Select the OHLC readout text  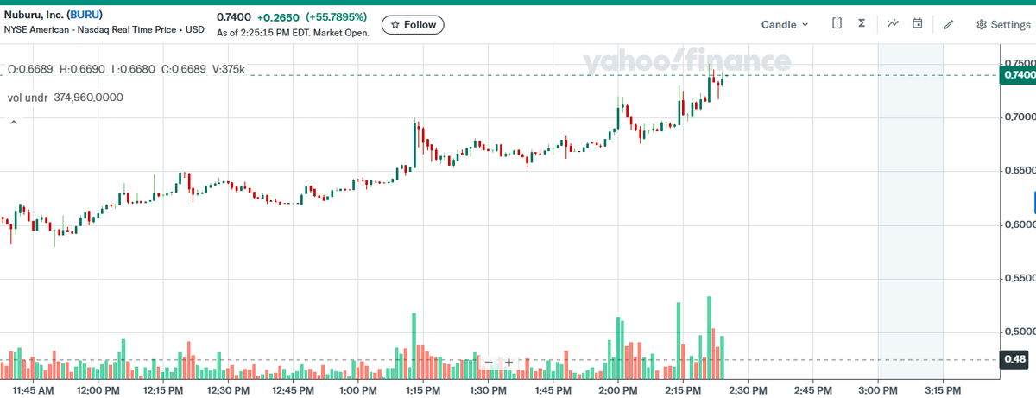coord(126,69)
